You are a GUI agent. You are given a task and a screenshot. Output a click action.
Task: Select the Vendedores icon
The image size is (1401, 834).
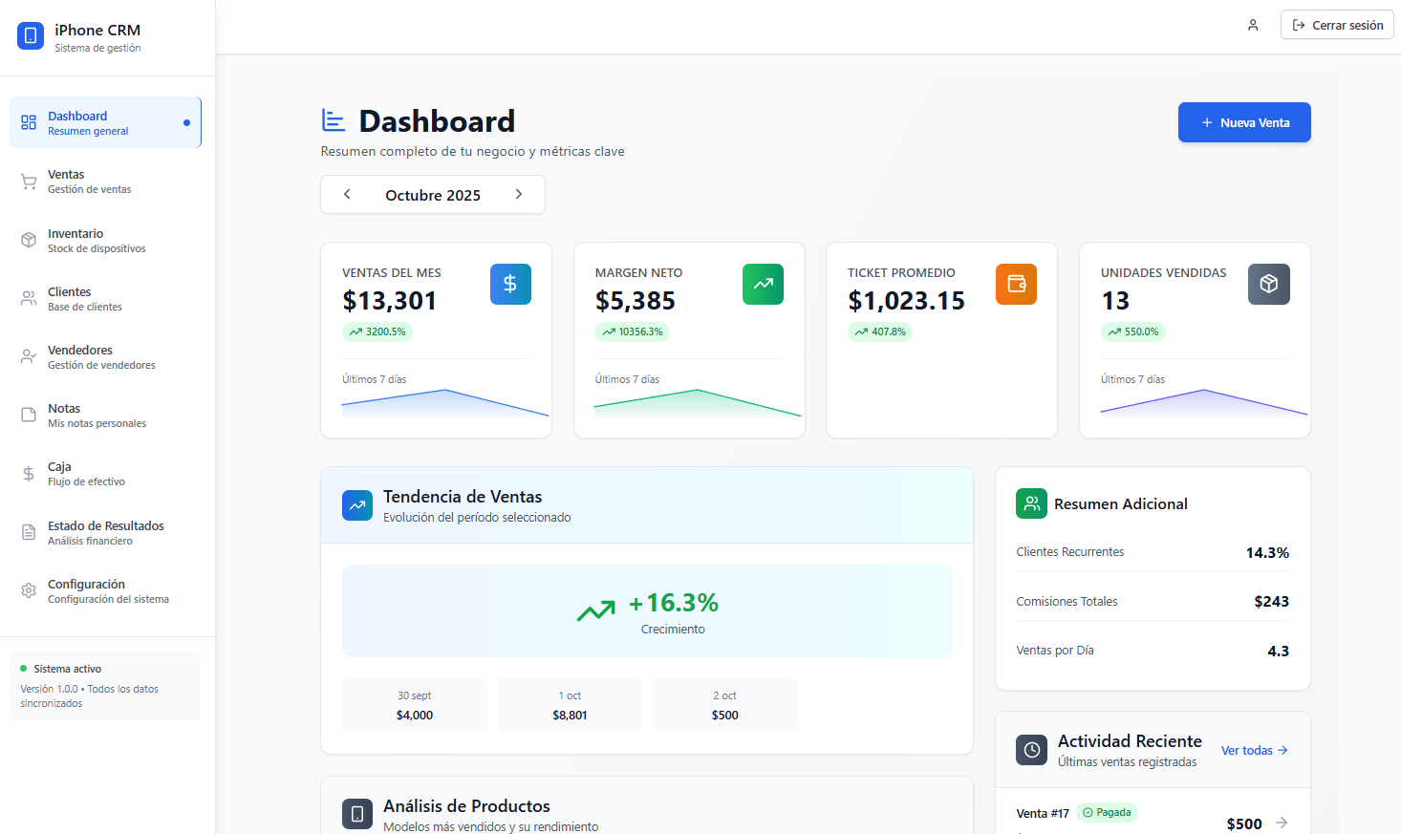click(28, 356)
